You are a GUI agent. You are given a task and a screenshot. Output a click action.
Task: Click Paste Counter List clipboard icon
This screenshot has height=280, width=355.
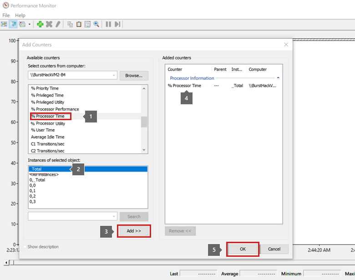pyautogui.click(x=79, y=24)
